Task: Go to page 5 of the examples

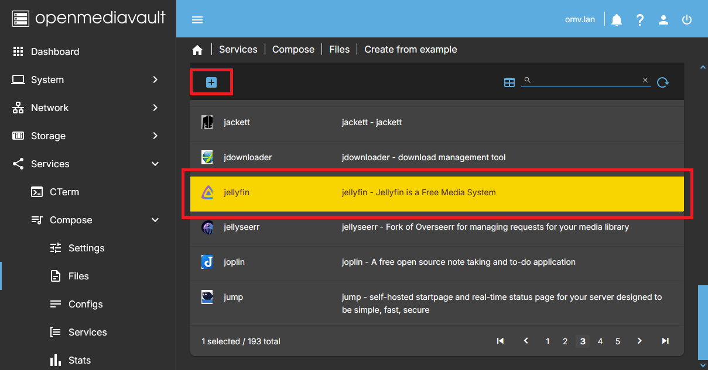Action: tap(617, 341)
